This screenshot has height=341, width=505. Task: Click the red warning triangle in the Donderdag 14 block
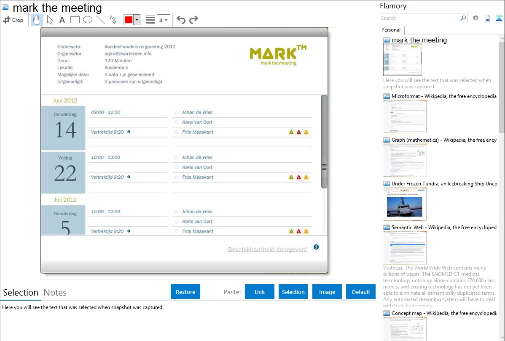point(298,132)
